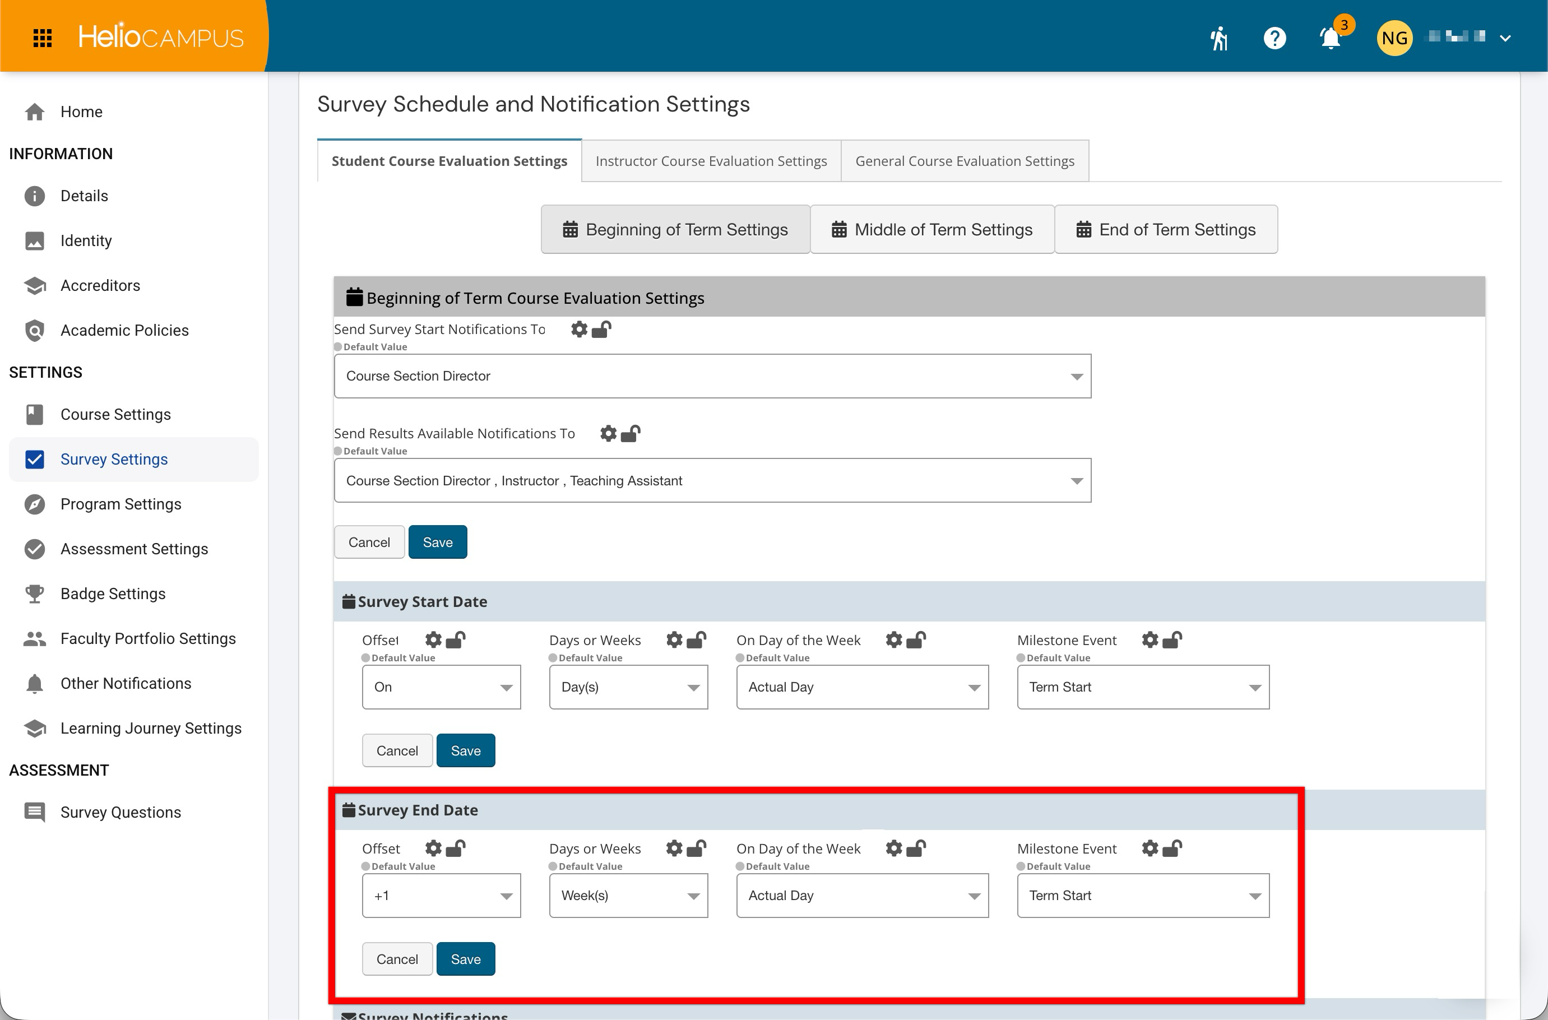This screenshot has width=1548, height=1020.
Task: Open the apps grid menu icon
Action: point(42,38)
